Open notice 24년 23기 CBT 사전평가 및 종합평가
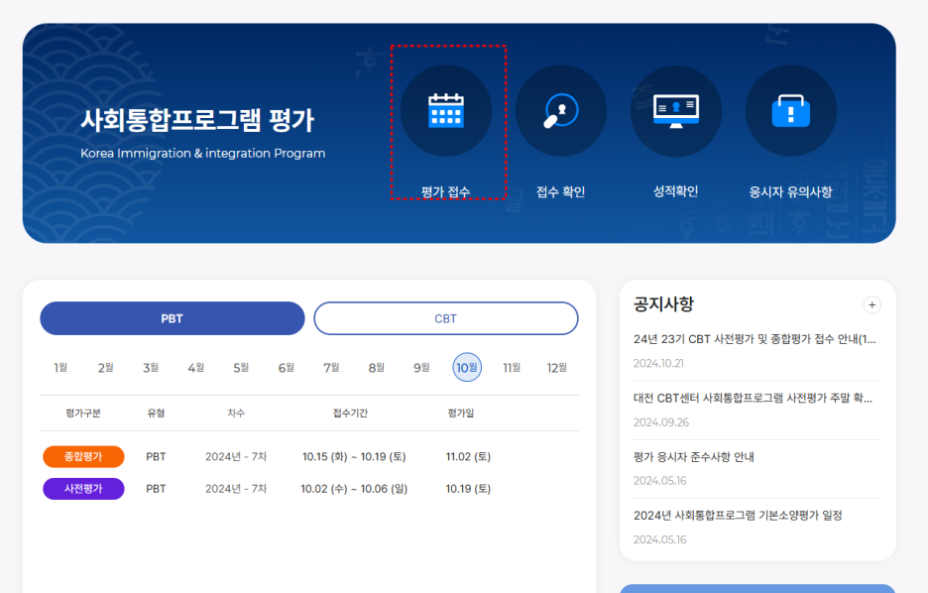This screenshot has height=593, width=928. [x=754, y=339]
